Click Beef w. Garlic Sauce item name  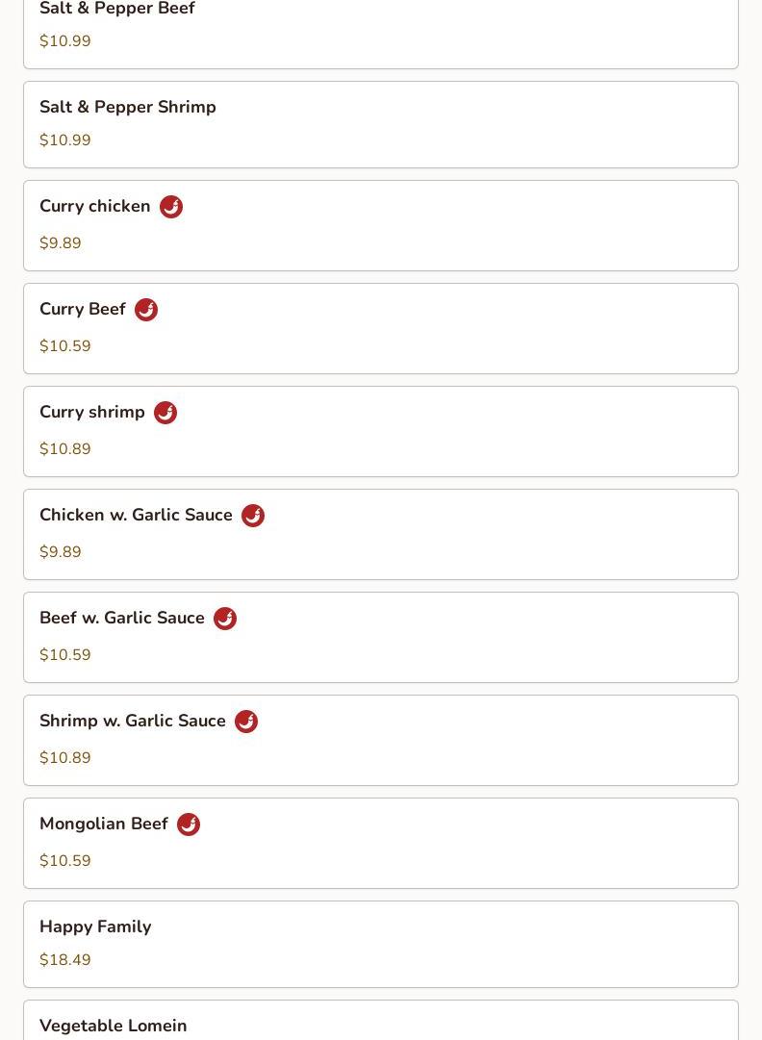pos(122,618)
